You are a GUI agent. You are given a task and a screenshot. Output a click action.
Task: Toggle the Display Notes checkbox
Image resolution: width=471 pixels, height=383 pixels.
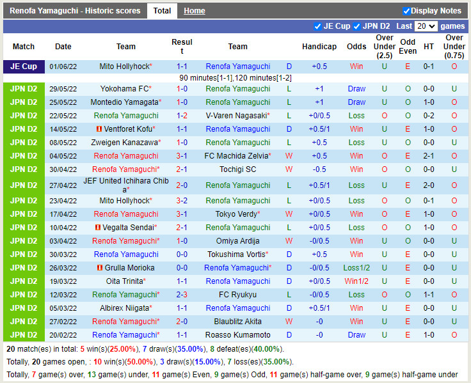(x=406, y=11)
